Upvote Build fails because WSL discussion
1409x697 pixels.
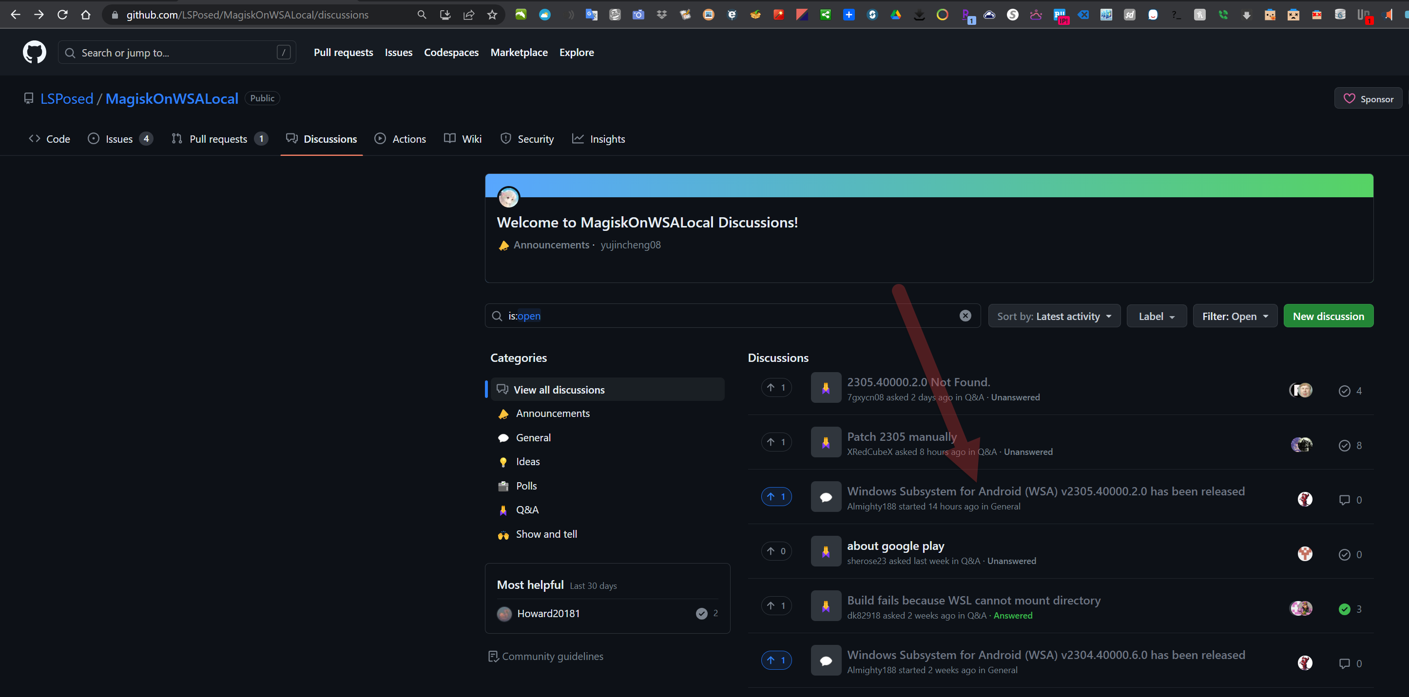click(776, 606)
